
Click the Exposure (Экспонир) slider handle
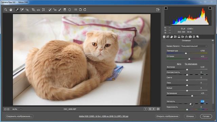coord(187,69)
